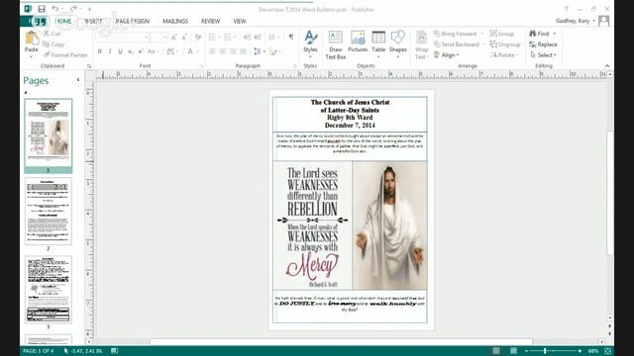634x356 pixels.
Task: Toggle justify text alignment
Action: (243, 51)
